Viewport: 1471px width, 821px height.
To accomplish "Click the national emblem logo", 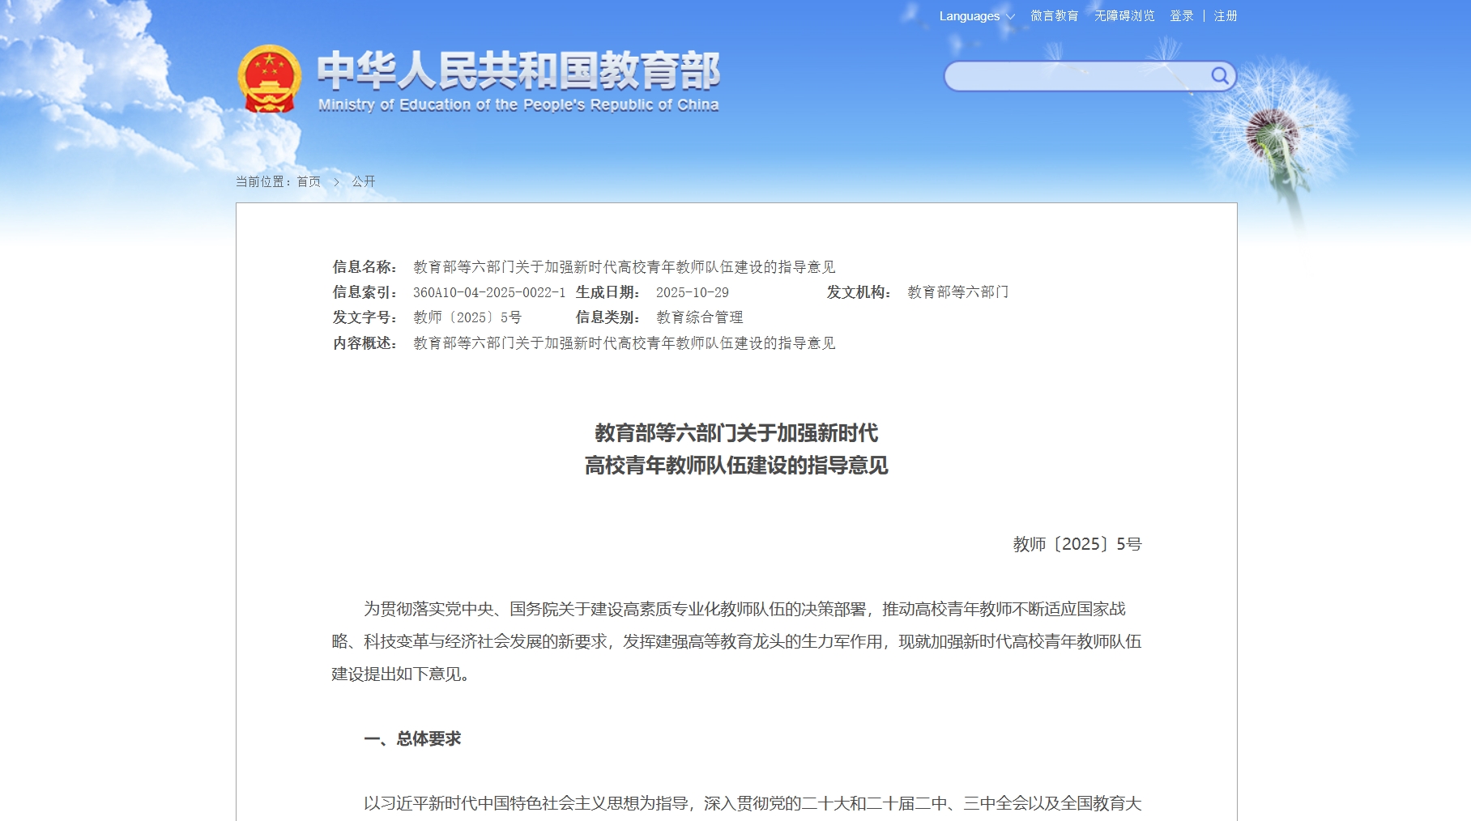I will [271, 79].
